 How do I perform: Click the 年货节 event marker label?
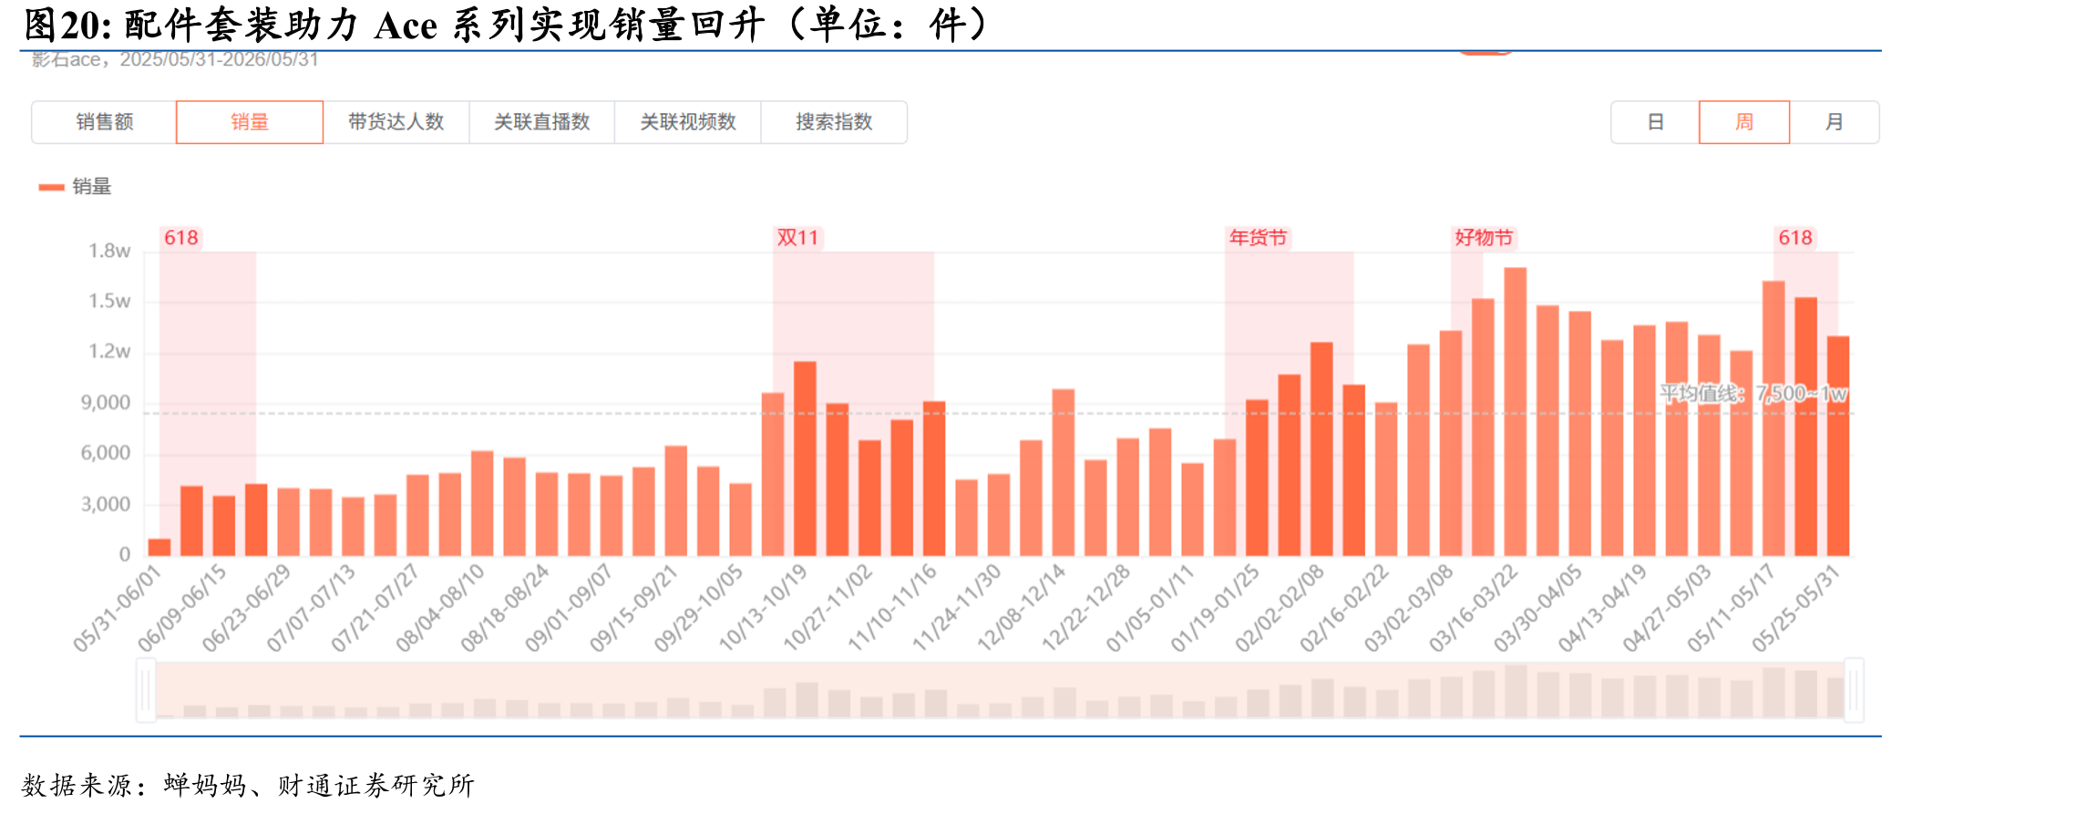point(1258,238)
